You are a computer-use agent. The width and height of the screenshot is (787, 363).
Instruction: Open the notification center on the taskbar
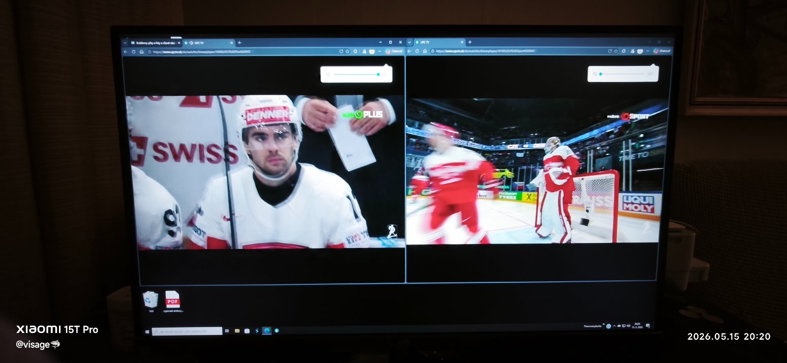pos(648,326)
